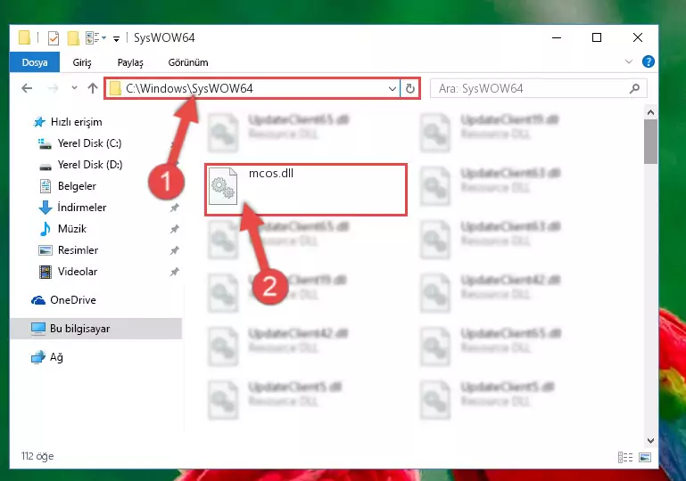
Task: Click the folder icon in the title bar
Action: click(x=24, y=37)
